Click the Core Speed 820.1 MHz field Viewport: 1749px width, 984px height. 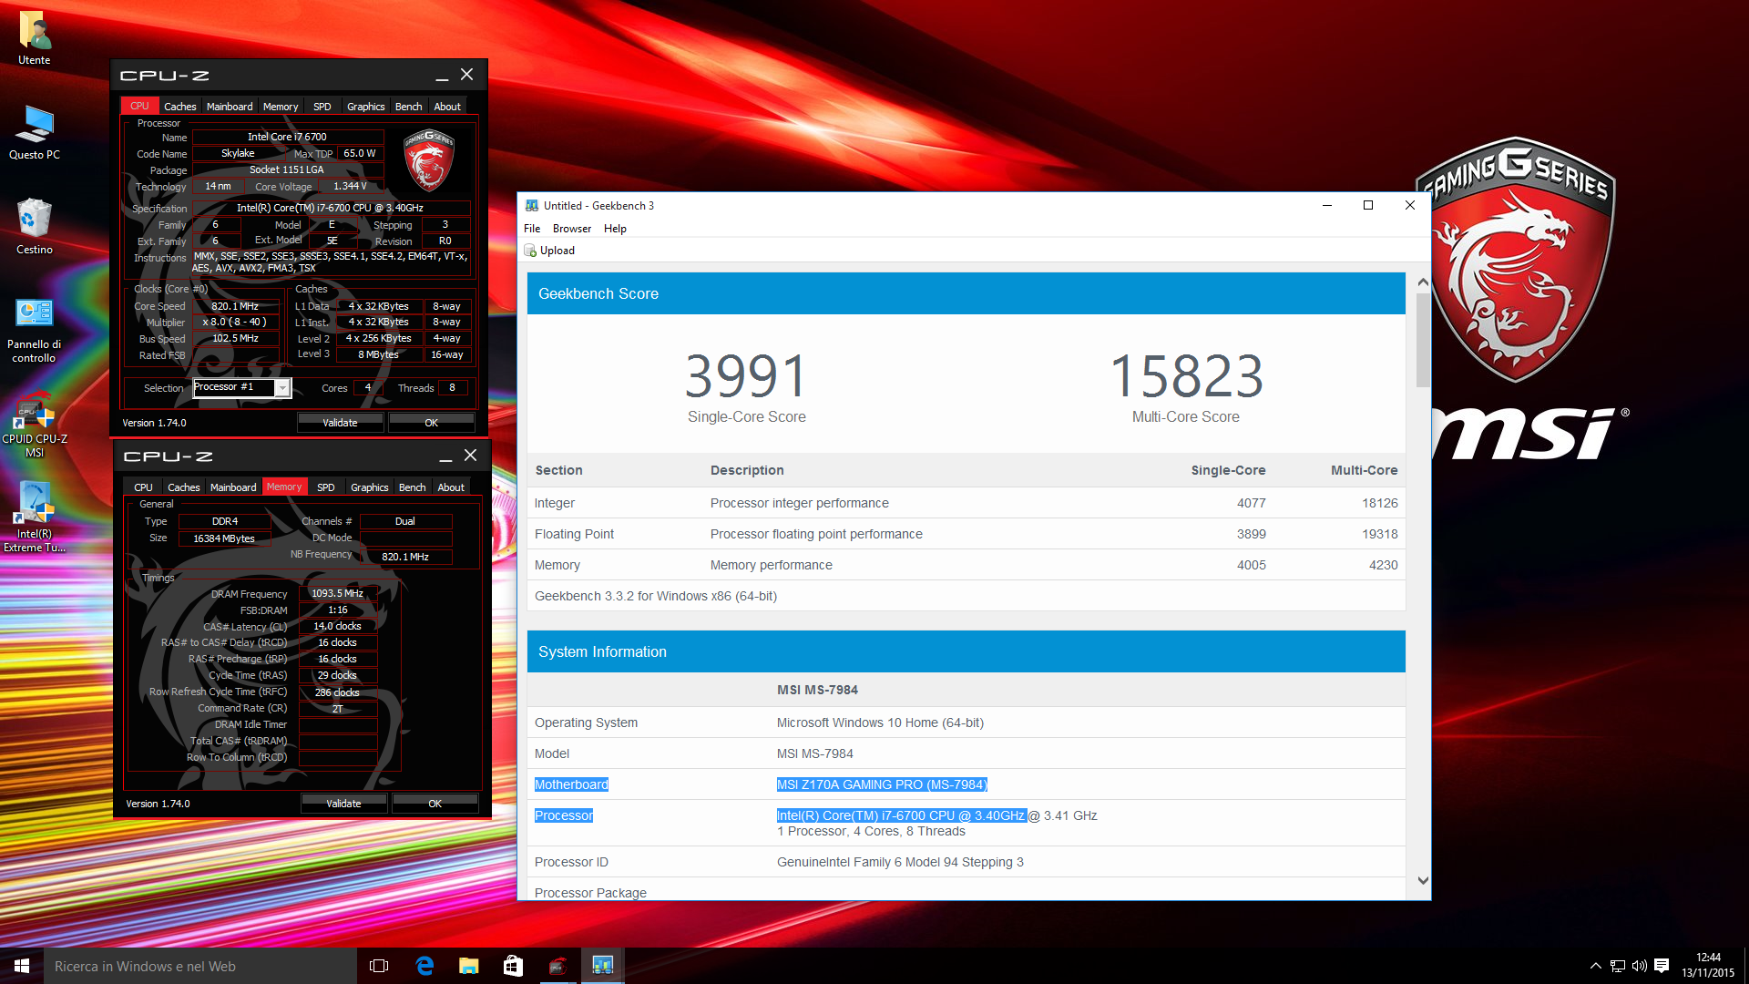pos(235,306)
